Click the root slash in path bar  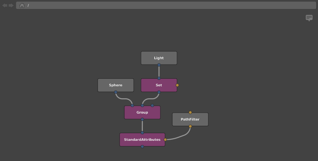(x=28, y=5)
